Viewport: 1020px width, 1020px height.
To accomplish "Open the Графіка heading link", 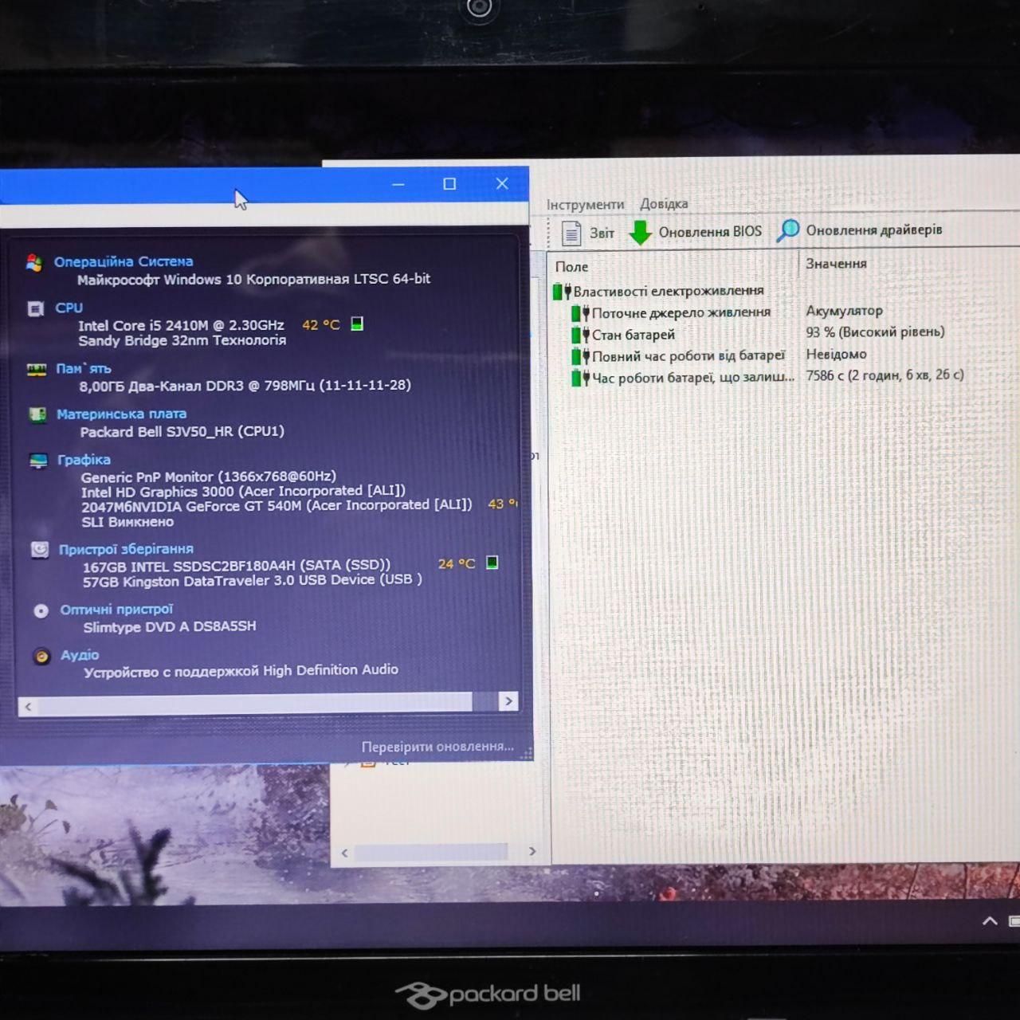I will point(84,460).
